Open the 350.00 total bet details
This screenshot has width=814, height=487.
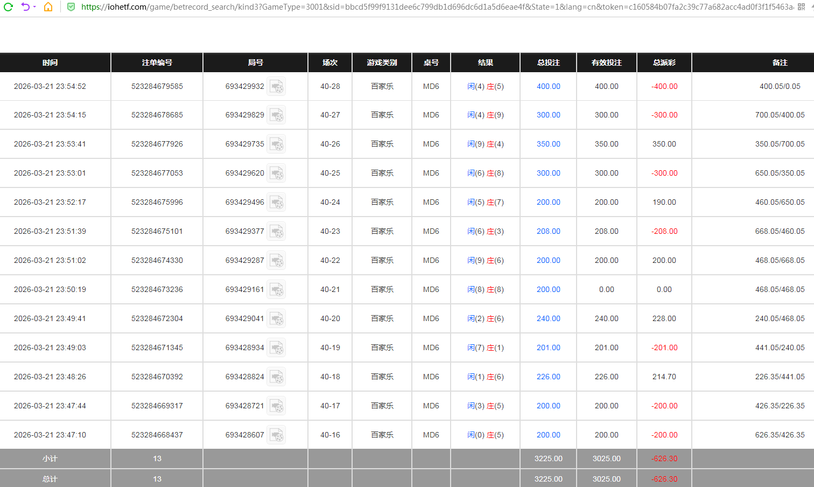click(548, 144)
